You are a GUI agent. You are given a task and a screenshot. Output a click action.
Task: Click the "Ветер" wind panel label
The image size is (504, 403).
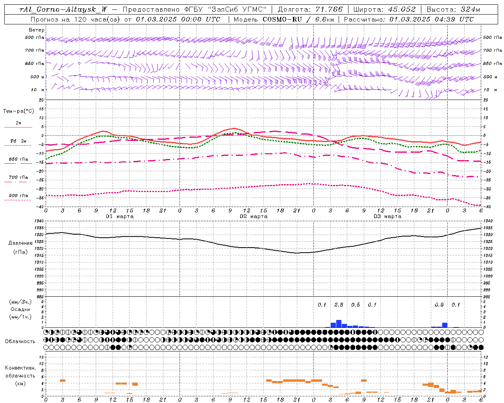[36, 30]
